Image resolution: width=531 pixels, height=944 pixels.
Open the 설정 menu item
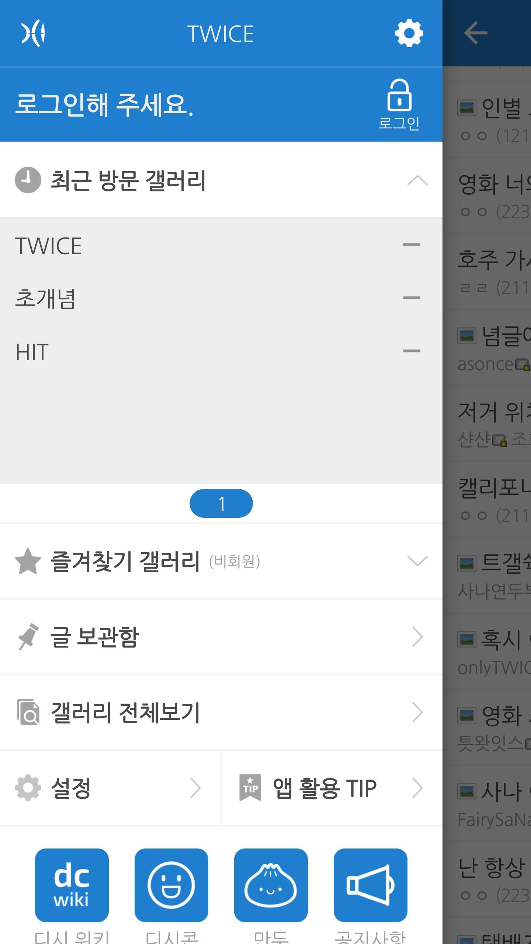click(x=110, y=788)
